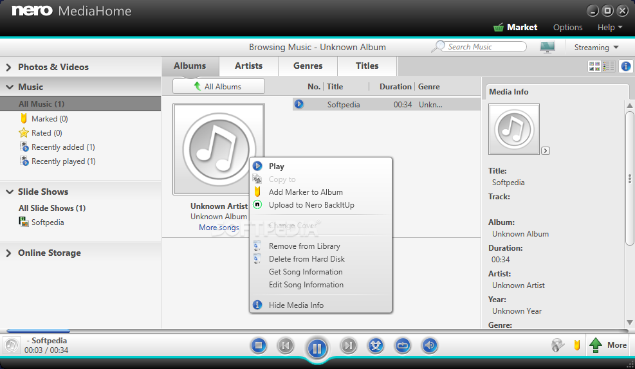635x369 pixels.
Task: Skip to the previous track
Action: point(286,345)
